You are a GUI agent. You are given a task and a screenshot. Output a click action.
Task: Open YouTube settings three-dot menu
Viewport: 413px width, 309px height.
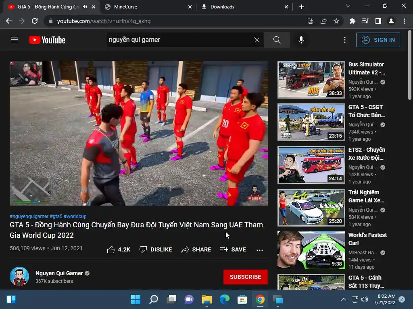[344, 40]
